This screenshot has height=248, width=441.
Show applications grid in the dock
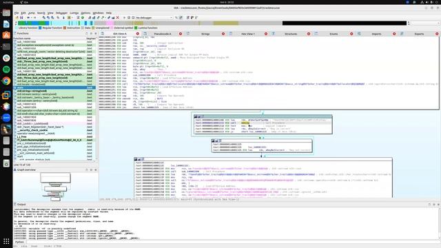click(6, 241)
